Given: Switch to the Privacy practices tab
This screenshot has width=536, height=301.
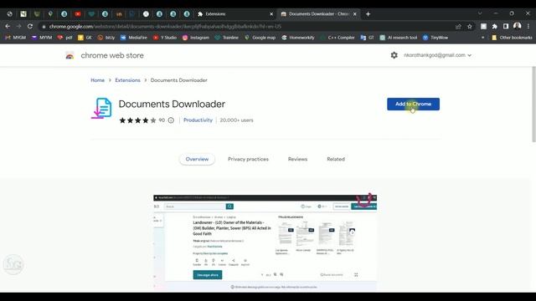Looking at the screenshot, I should (x=248, y=159).
